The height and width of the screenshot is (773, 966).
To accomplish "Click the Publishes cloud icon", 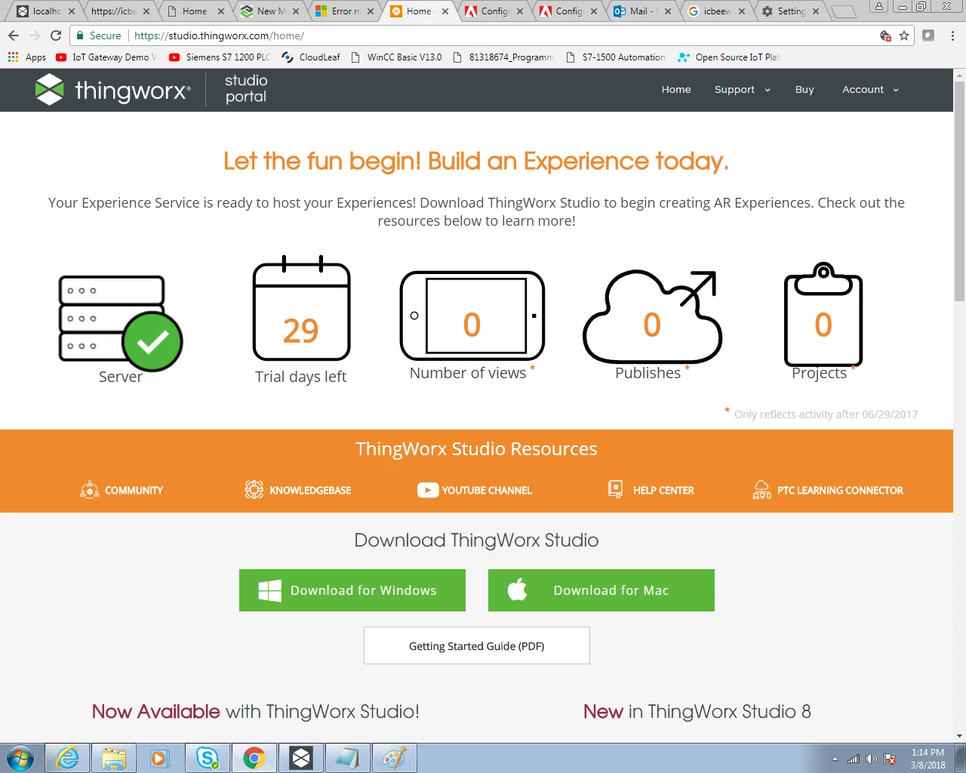I will coord(652,317).
